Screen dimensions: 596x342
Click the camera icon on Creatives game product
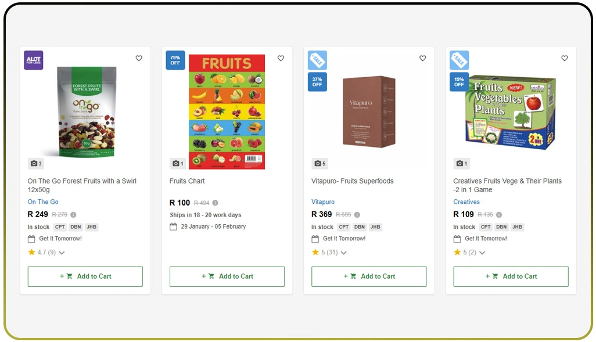[461, 163]
